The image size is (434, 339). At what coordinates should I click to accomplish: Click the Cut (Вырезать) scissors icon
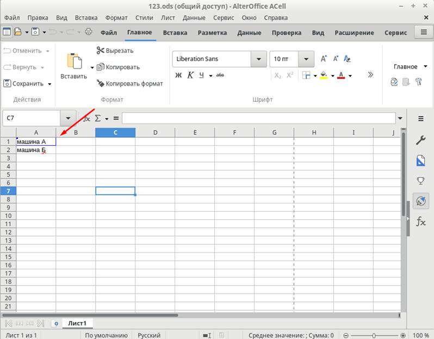click(x=101, y=51)
